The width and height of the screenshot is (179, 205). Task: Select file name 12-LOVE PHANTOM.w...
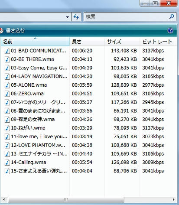(x=38, y=145)
